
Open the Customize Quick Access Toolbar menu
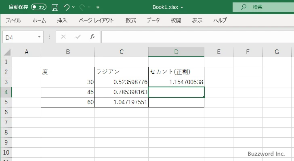pos(98,7)
